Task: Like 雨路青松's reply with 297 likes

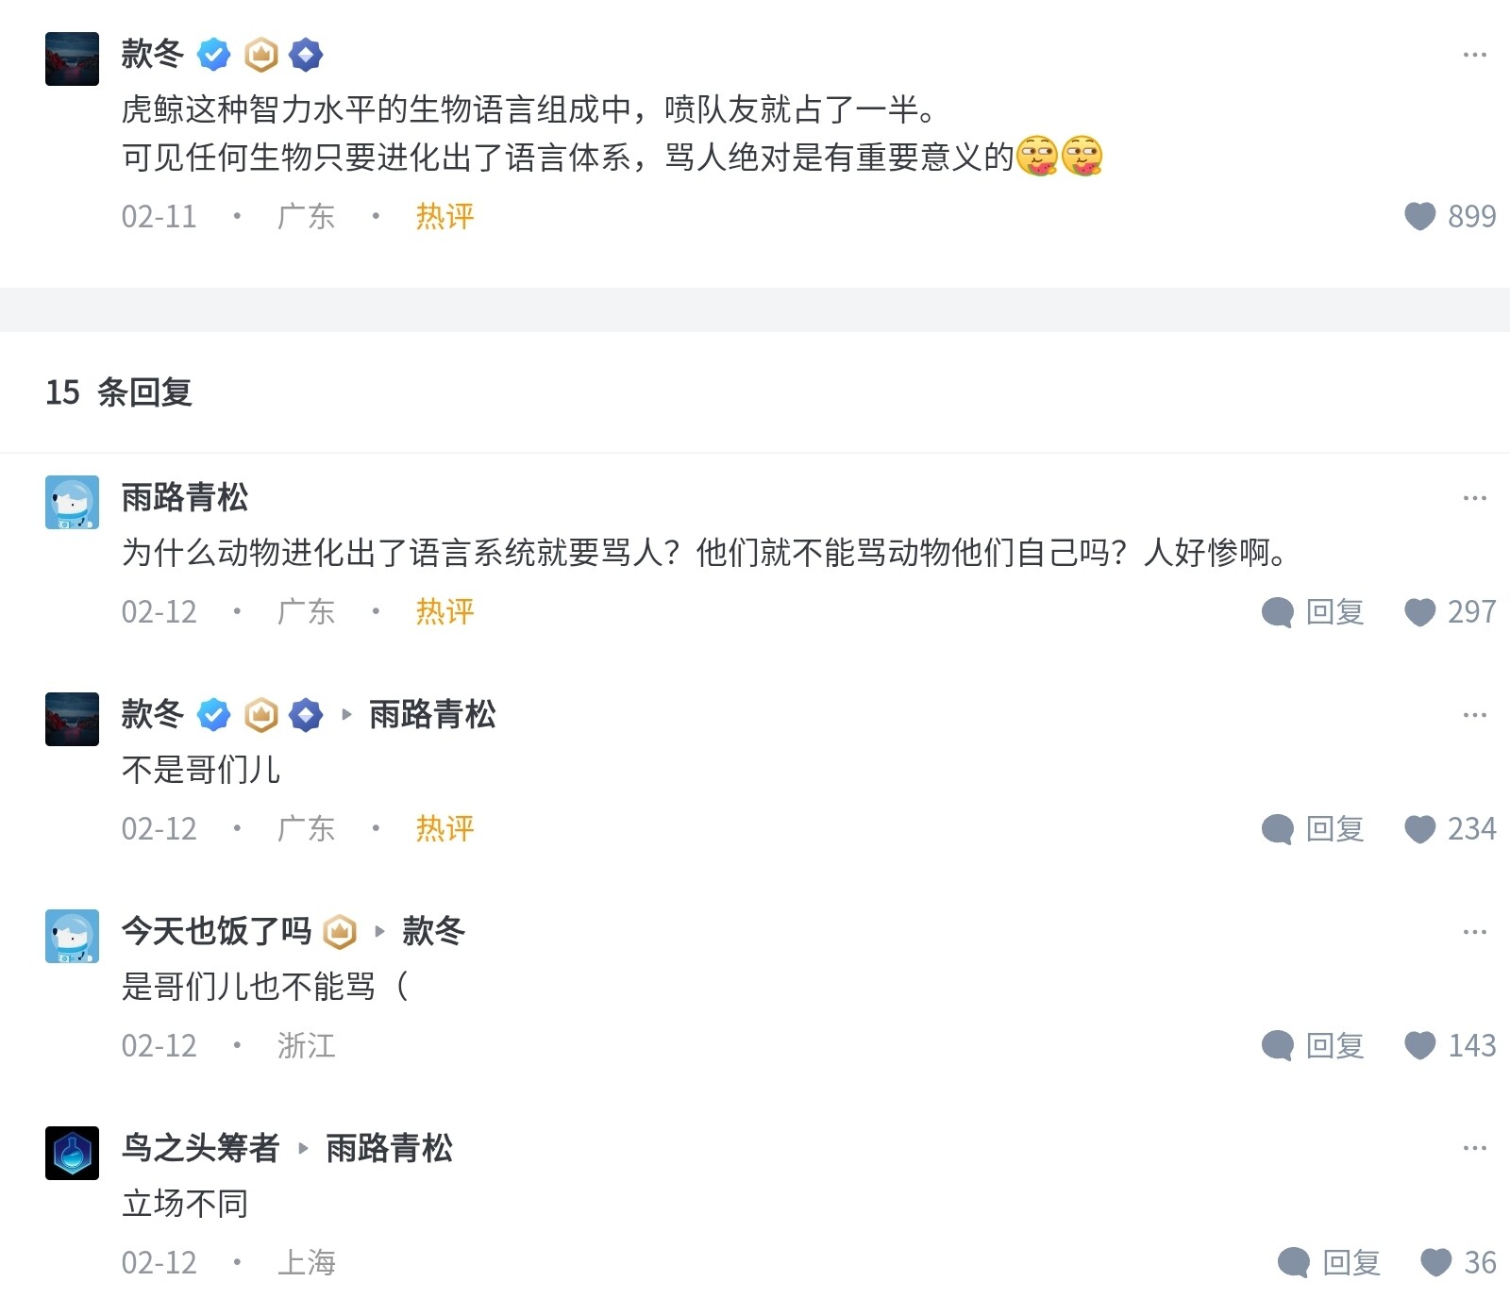Action: [x=1419, y=612]
